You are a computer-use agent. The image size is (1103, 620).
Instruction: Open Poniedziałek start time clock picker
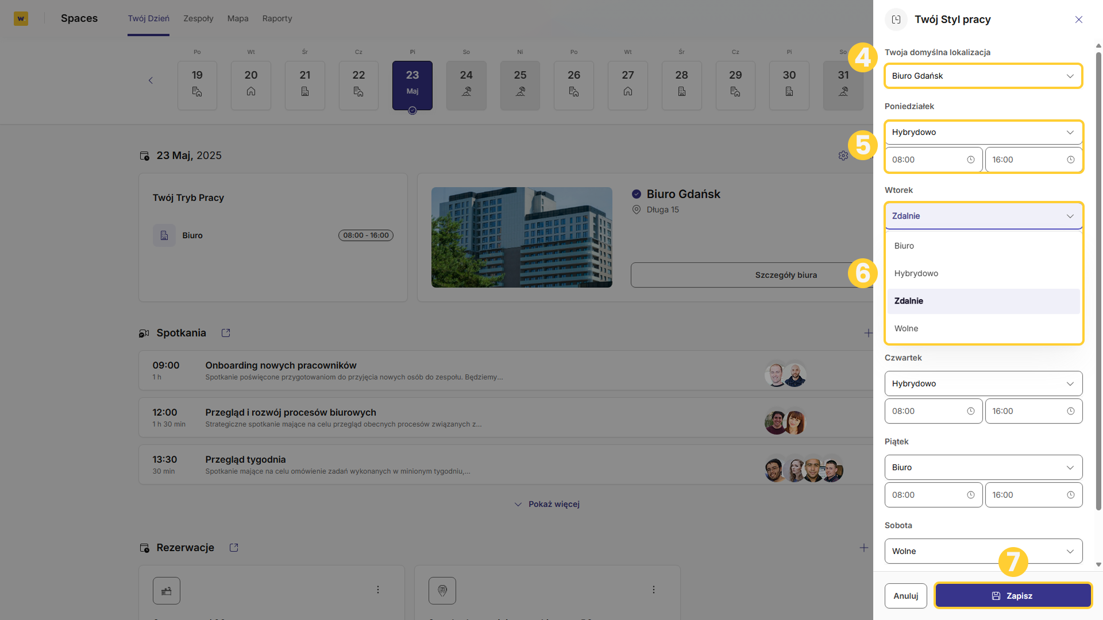[971, 160]
